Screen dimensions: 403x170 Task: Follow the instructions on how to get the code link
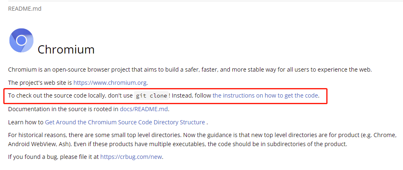(x=265, y=95)
